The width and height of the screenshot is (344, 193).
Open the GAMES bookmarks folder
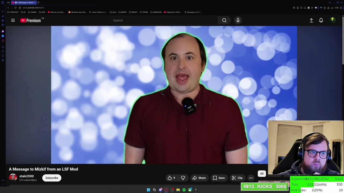tap(32, 12)
